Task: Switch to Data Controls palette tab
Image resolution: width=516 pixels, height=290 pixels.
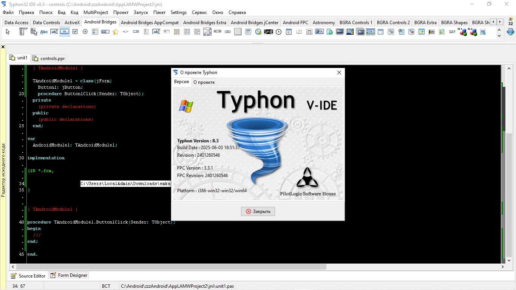Action: [46, 22]
